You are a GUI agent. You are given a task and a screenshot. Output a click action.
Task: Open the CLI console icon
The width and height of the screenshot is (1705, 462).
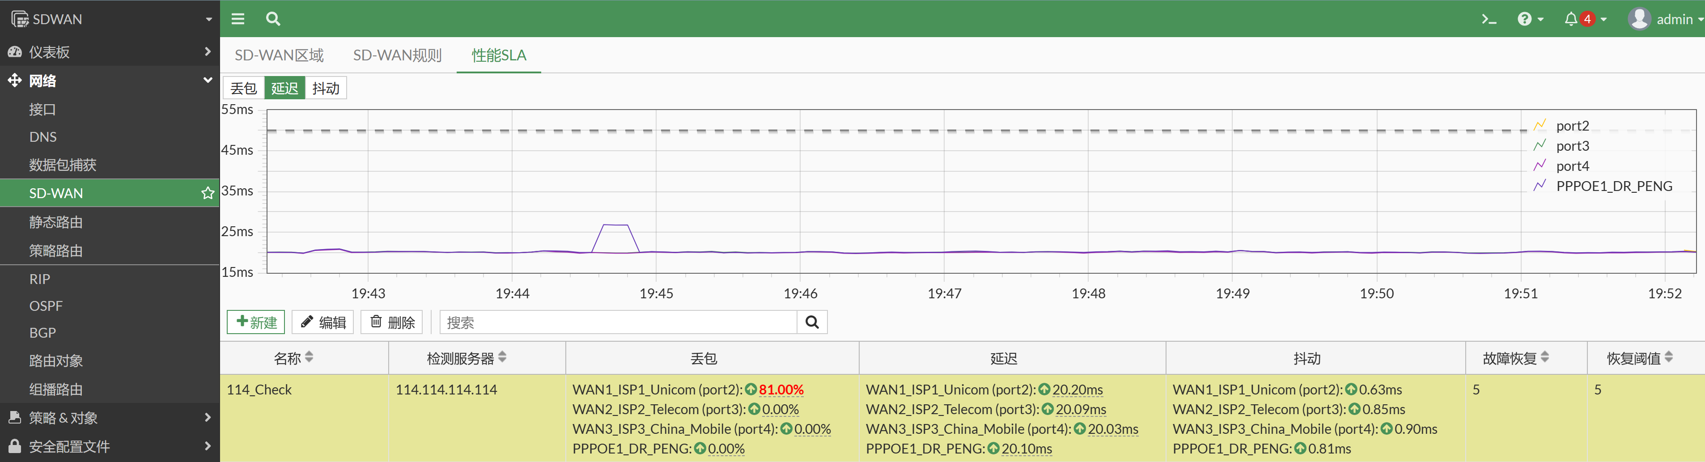1489,19
